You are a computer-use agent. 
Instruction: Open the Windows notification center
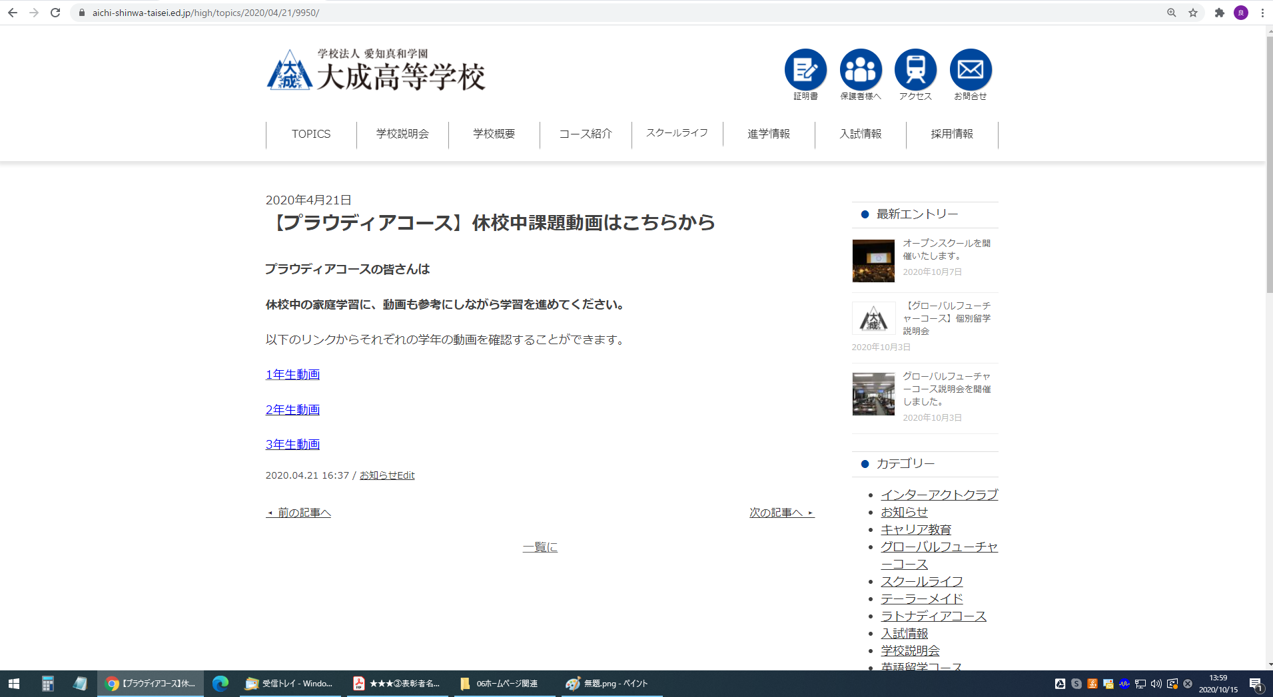[1256, 684]
